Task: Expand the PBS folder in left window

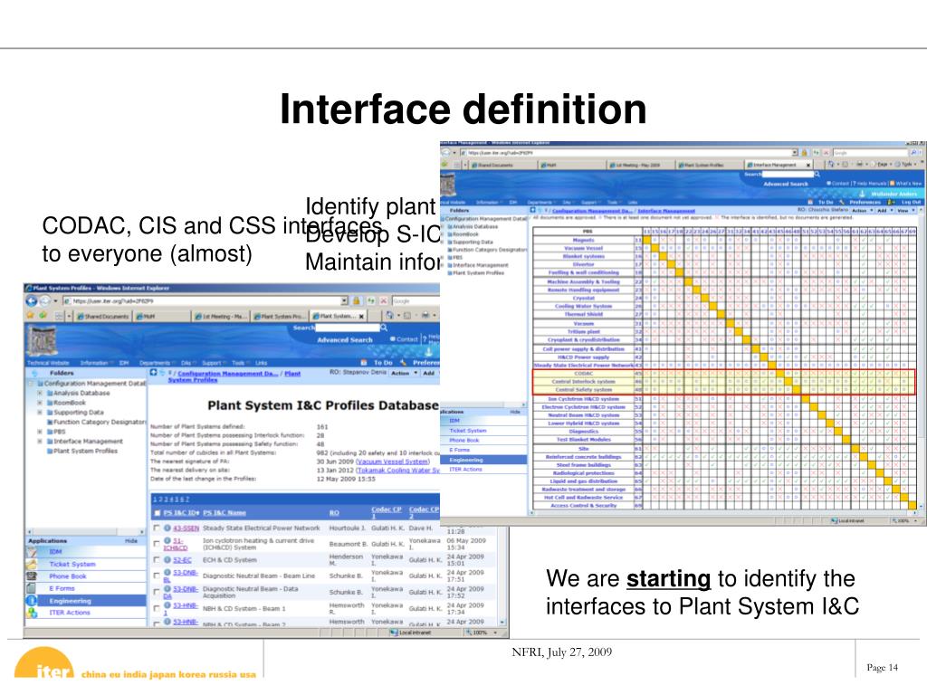Action: click(x=40, y=432)
